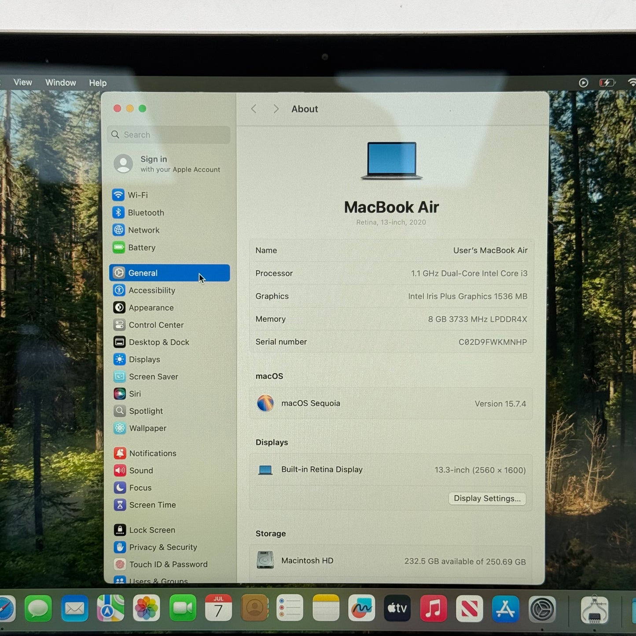This screenshot has height=636, width=636.
Task: Click the User's MacBook Air name value
Action: coord(490,250)
